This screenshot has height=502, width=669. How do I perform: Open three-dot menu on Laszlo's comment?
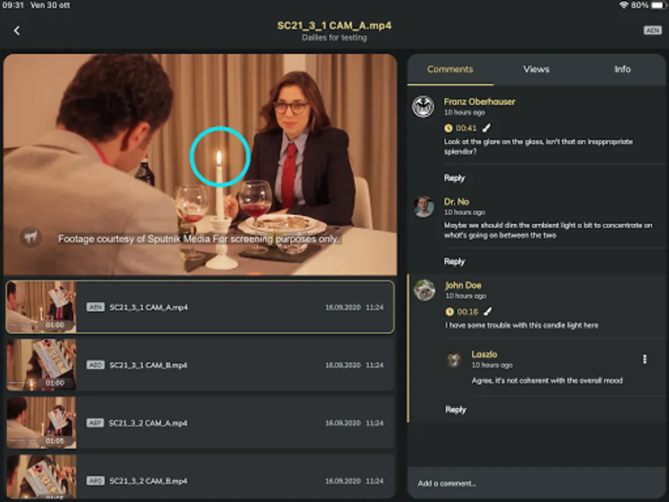[x=644, y=359]
